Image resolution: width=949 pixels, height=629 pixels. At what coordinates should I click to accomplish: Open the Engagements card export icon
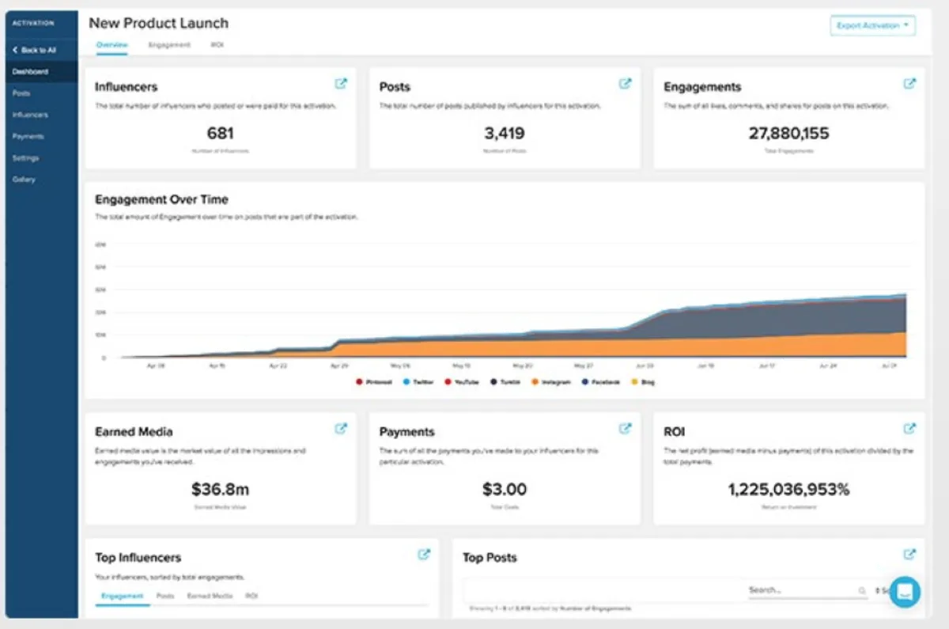909,83
